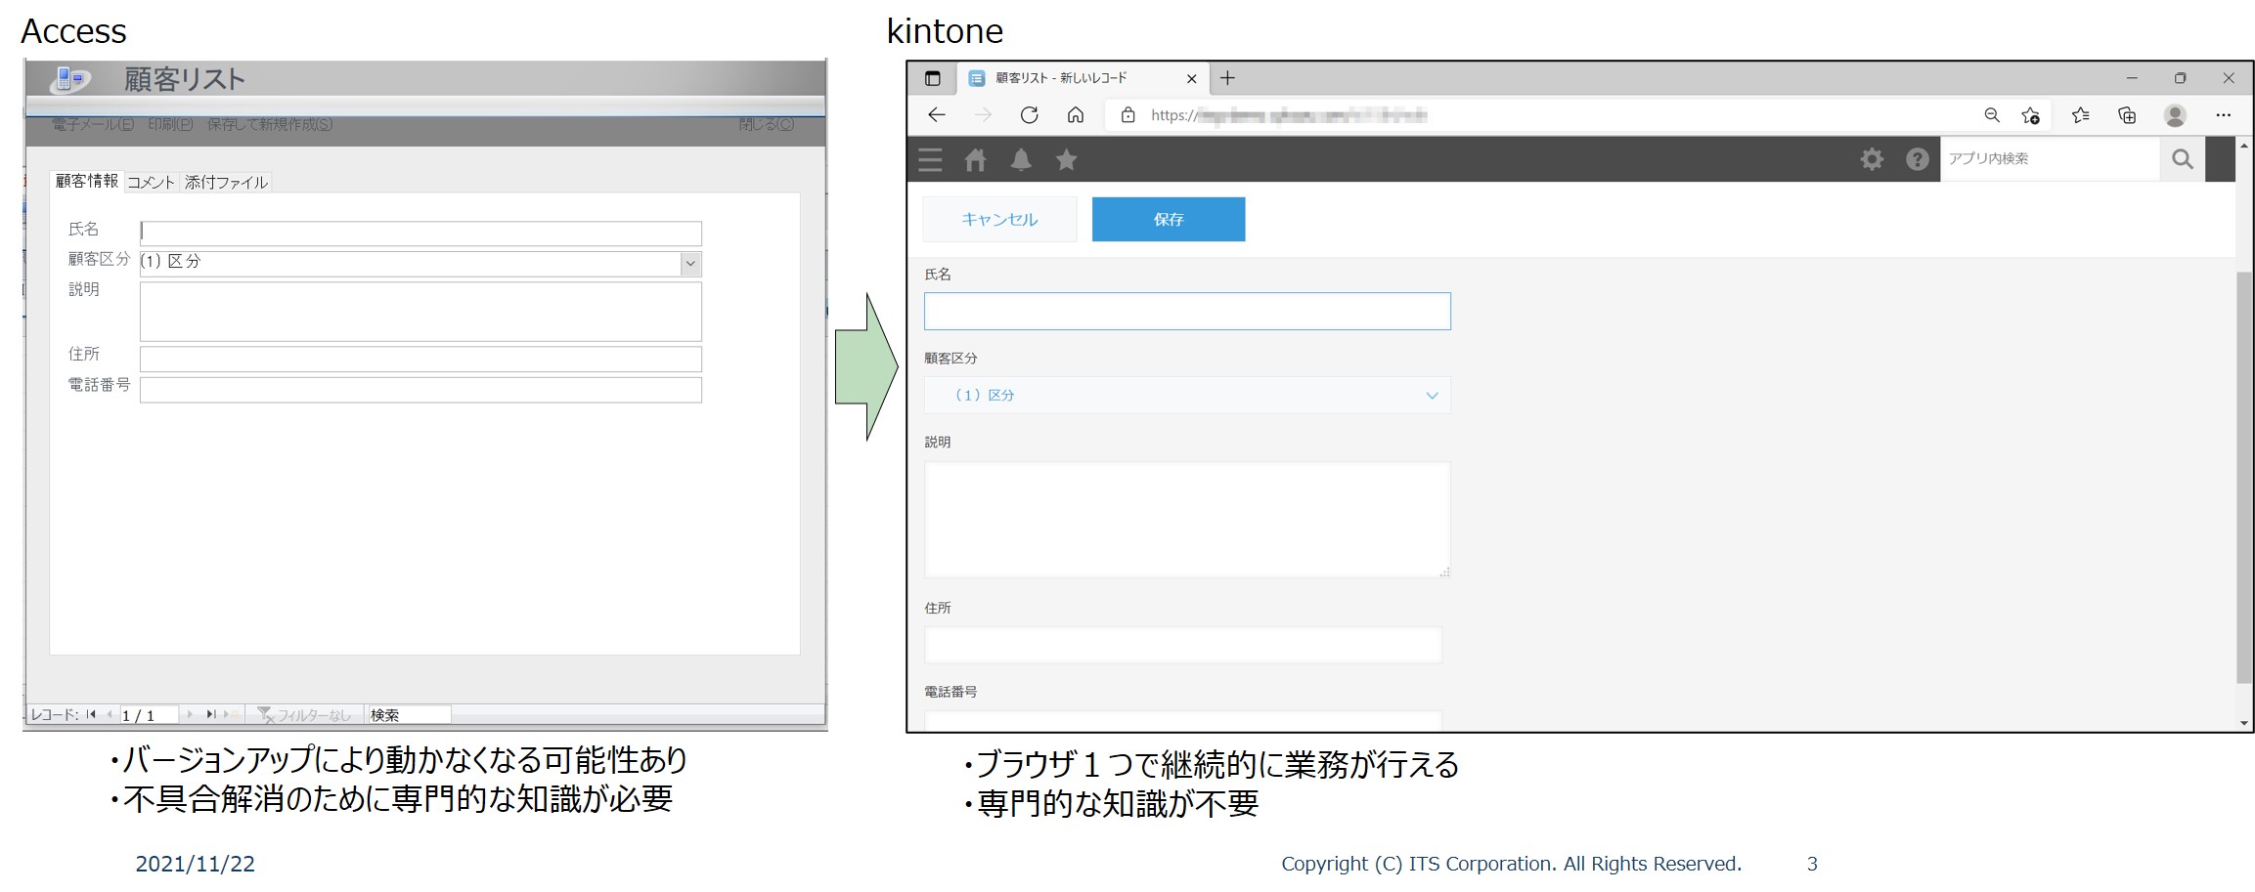Click the kintone 保存 button
The width and height of the screenshot is (2255, 892).
coord(1169,219)
